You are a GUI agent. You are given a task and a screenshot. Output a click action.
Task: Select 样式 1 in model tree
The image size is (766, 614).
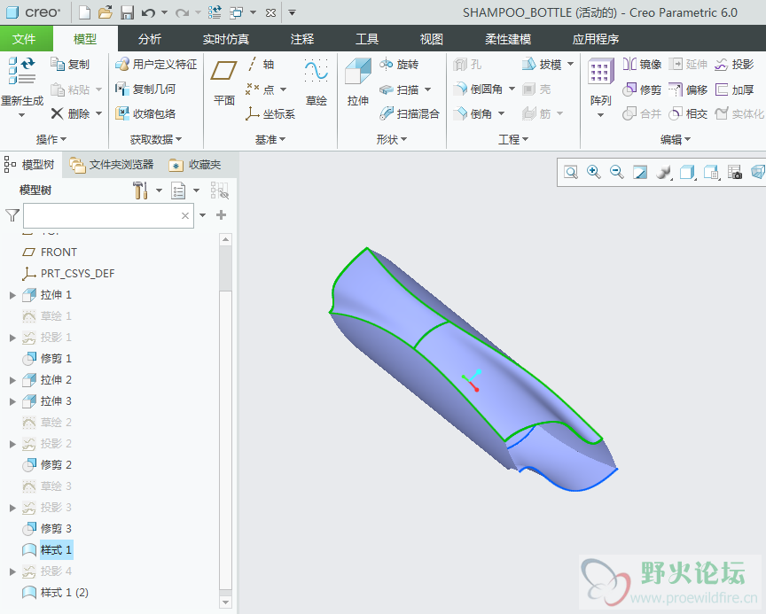click(x=47, y=550)
